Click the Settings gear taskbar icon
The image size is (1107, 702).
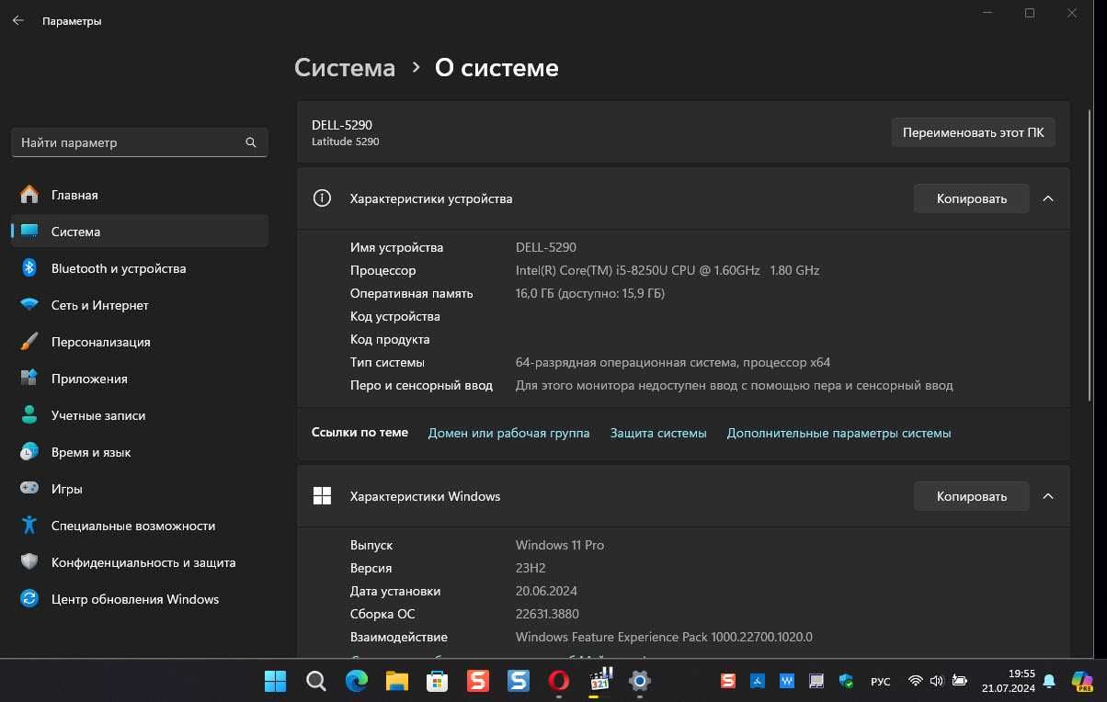[x=640, y=681]
